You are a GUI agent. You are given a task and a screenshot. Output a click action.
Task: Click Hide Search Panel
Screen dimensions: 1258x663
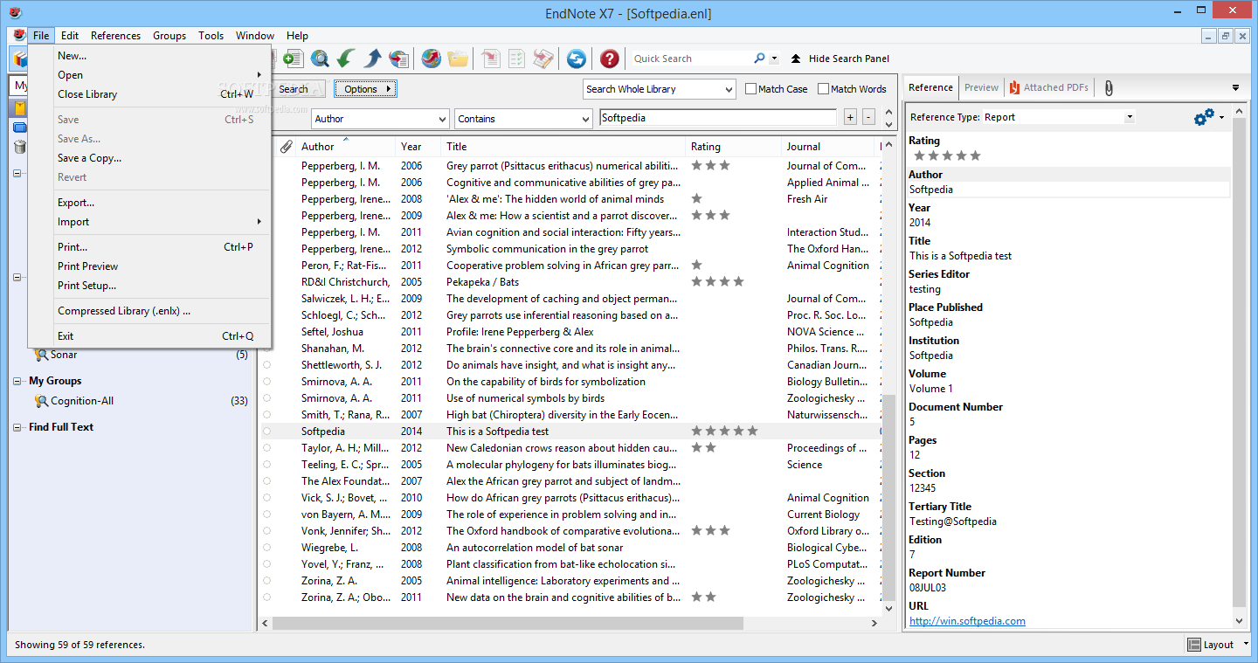click(840, 59)
